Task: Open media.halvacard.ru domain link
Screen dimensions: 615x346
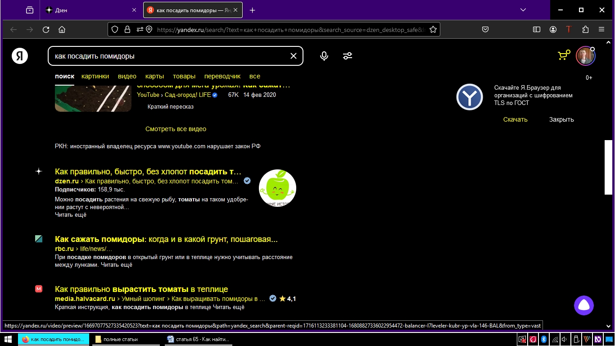Action: click(85, 299)
